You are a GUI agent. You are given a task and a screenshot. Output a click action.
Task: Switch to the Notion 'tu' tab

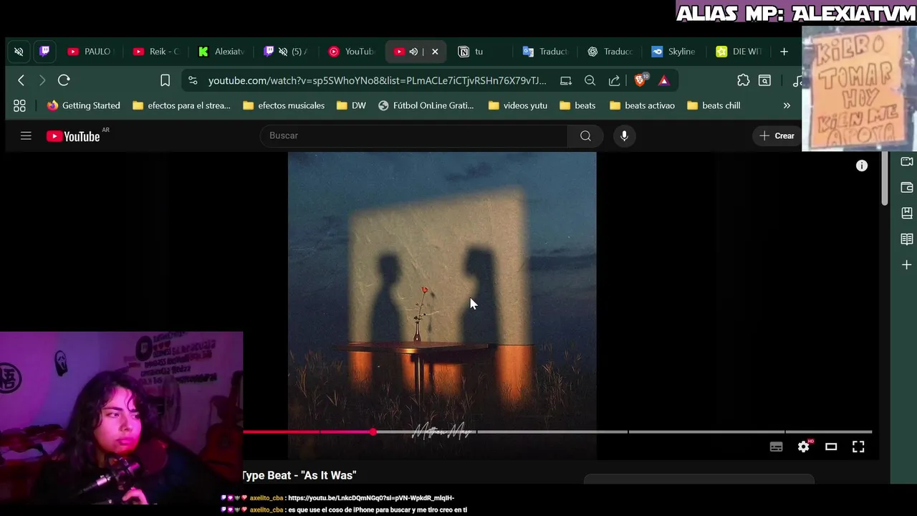pyautogui.click(x=481, y=52)
